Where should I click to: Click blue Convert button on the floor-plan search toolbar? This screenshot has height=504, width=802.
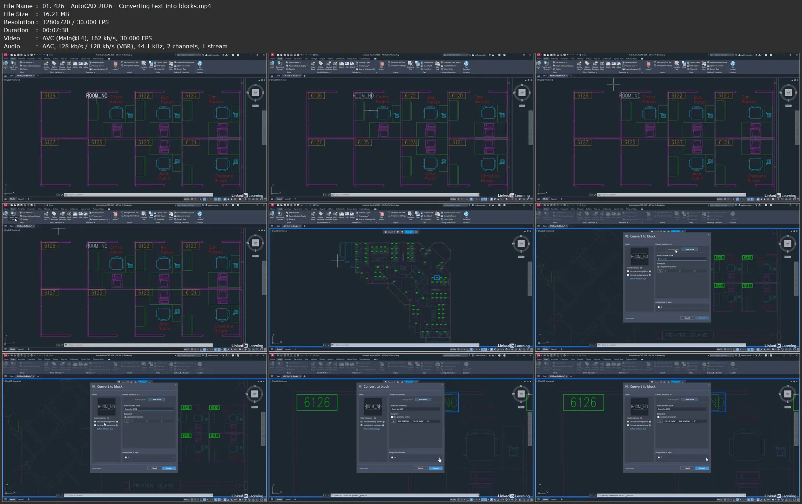tap(409, 232)
